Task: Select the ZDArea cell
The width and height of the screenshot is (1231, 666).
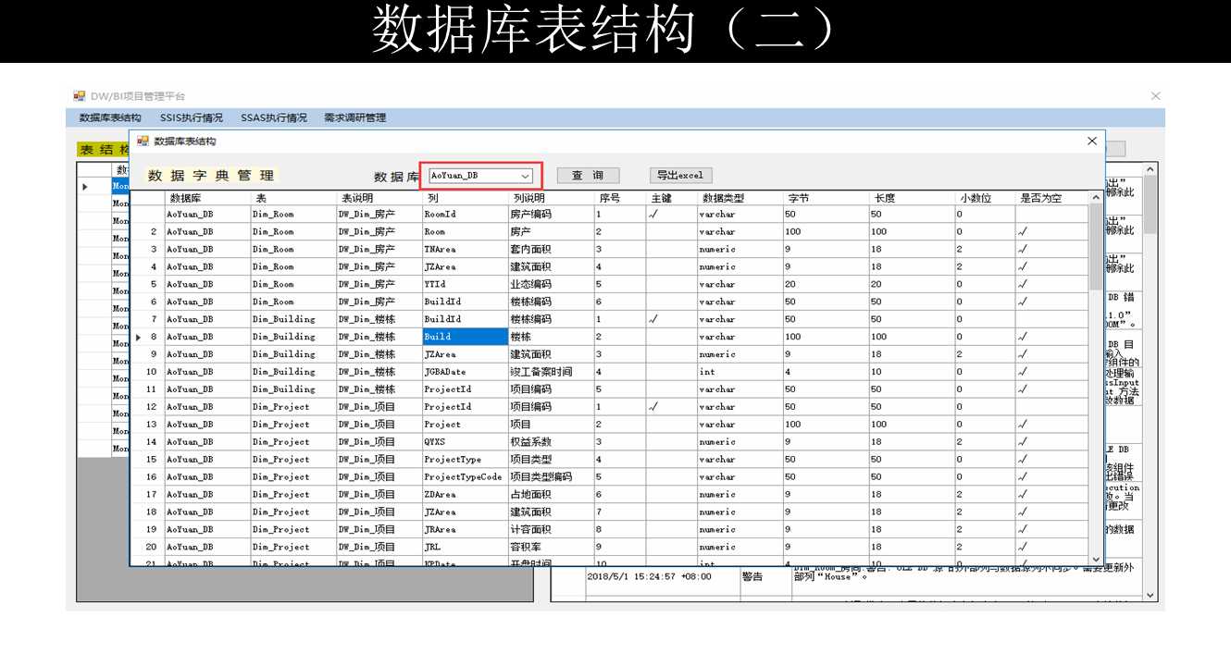Action: [x=465, y=495]
